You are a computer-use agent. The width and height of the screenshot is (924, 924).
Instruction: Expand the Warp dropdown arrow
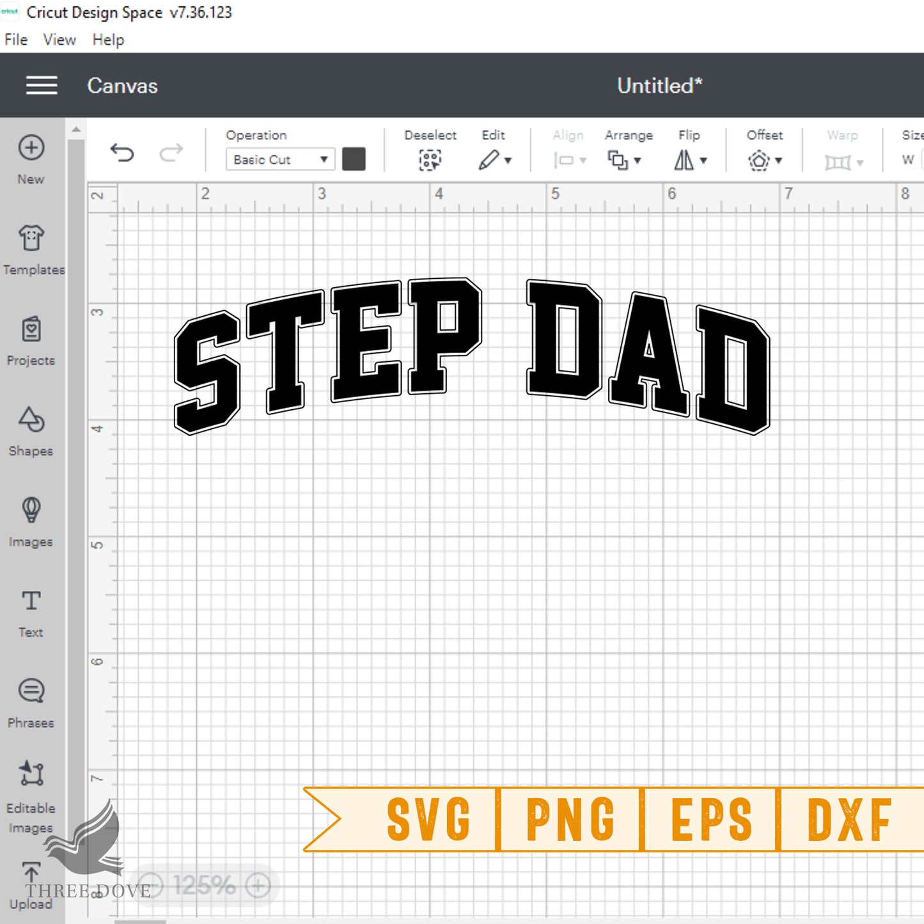pyautogui.click(x=860, y=163)
